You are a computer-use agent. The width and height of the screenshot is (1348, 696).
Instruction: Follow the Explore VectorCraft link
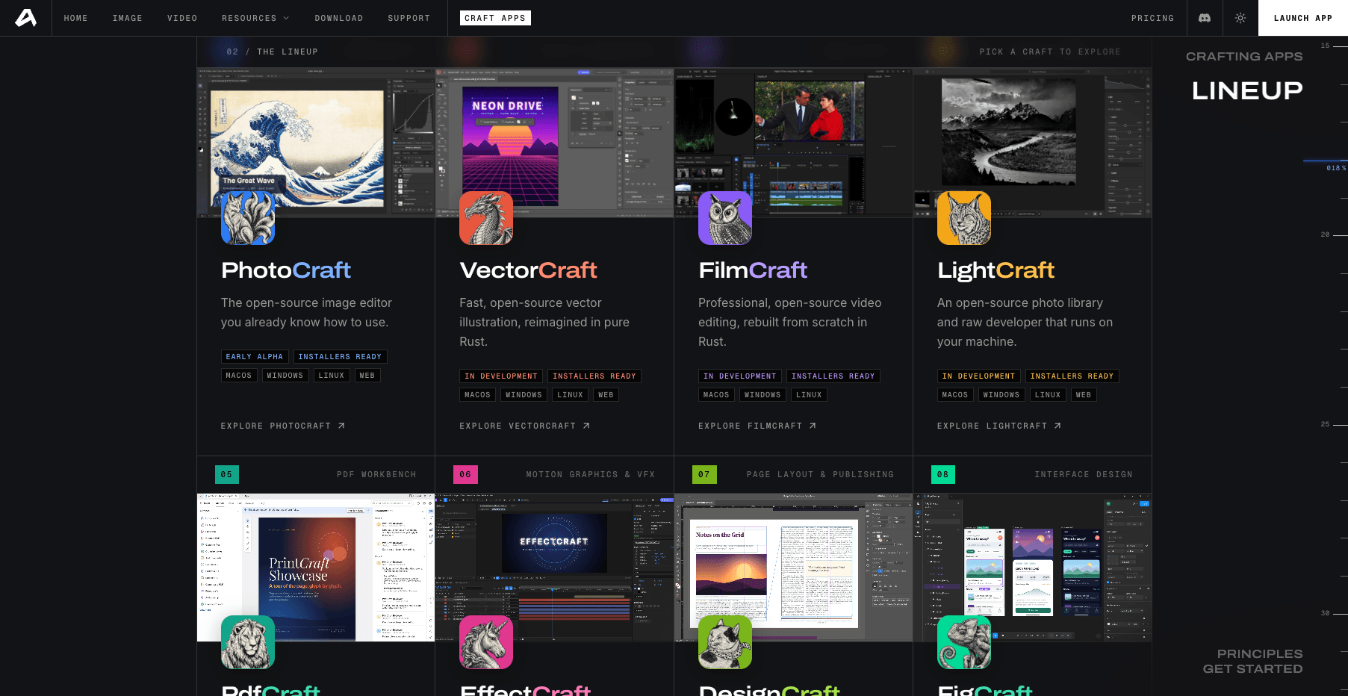point(525,426)
